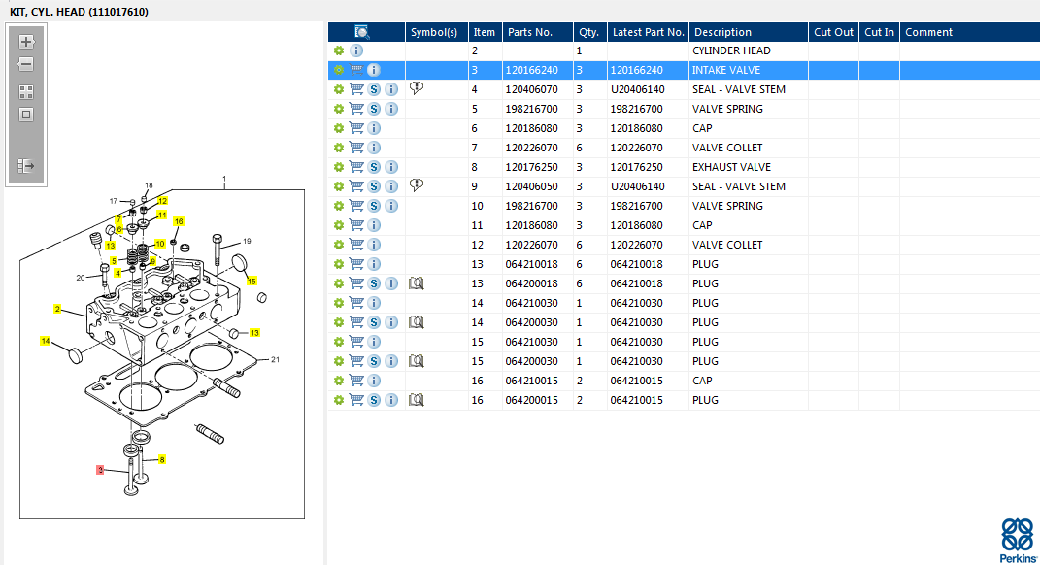Click the Cut Out column header
Image resolution: width=1040 pixels, height=565 pixels.
(x=834, y=32)
